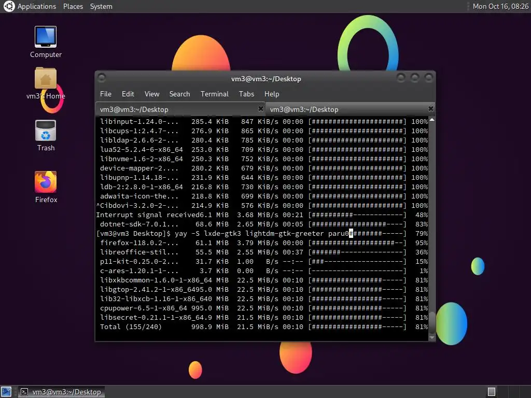This screenshot has height=398, width=531.
Task: Open the Terminal menu in the menu bar
Action: (x=214, y=94)
